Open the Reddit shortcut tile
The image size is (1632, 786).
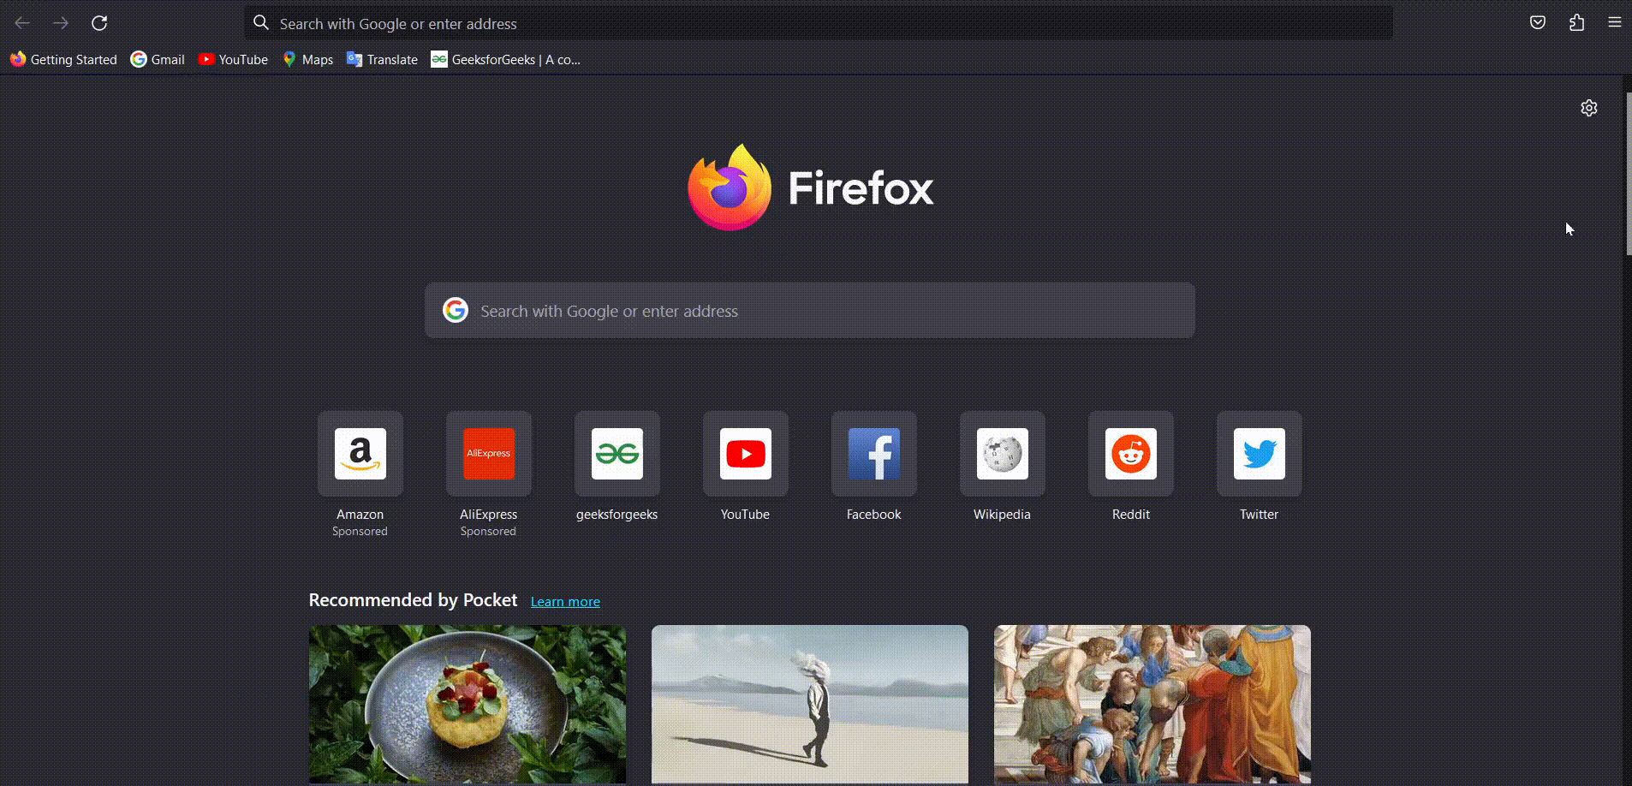[1131, 454]
